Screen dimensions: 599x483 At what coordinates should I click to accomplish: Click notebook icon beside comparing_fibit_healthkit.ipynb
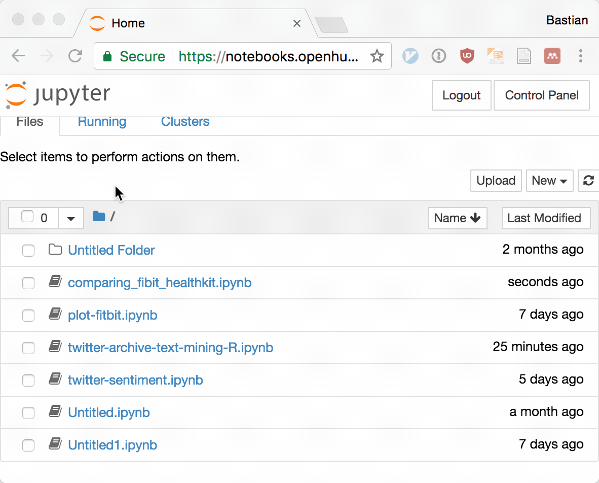(x=55, y=282)
